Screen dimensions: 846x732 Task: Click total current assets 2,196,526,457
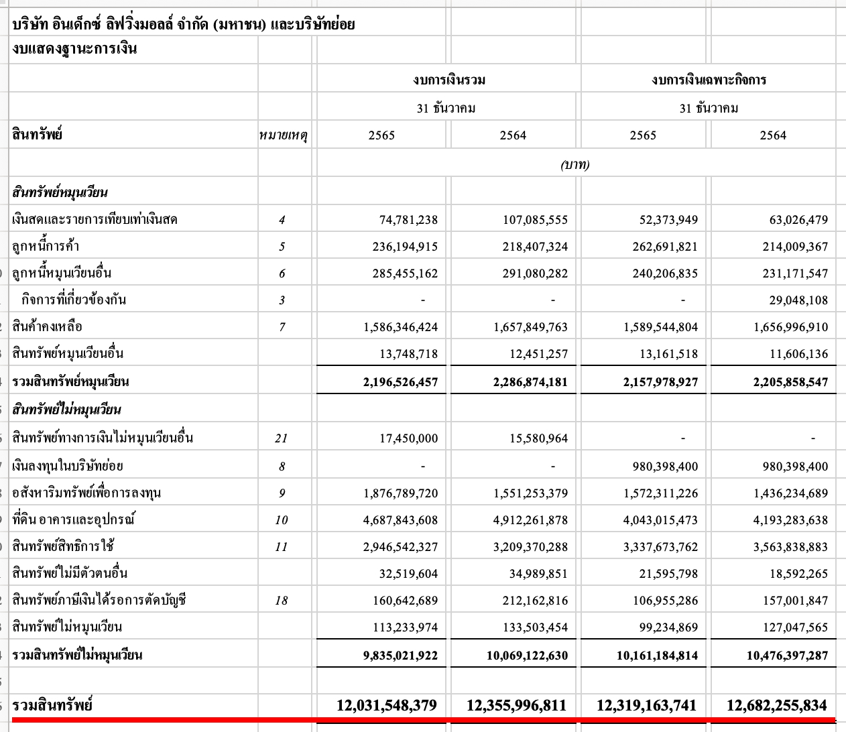[401, 382]
